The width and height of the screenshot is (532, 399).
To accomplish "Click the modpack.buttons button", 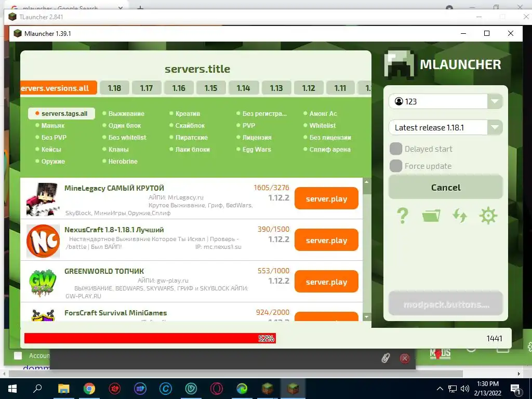I will tap(445, 304).
